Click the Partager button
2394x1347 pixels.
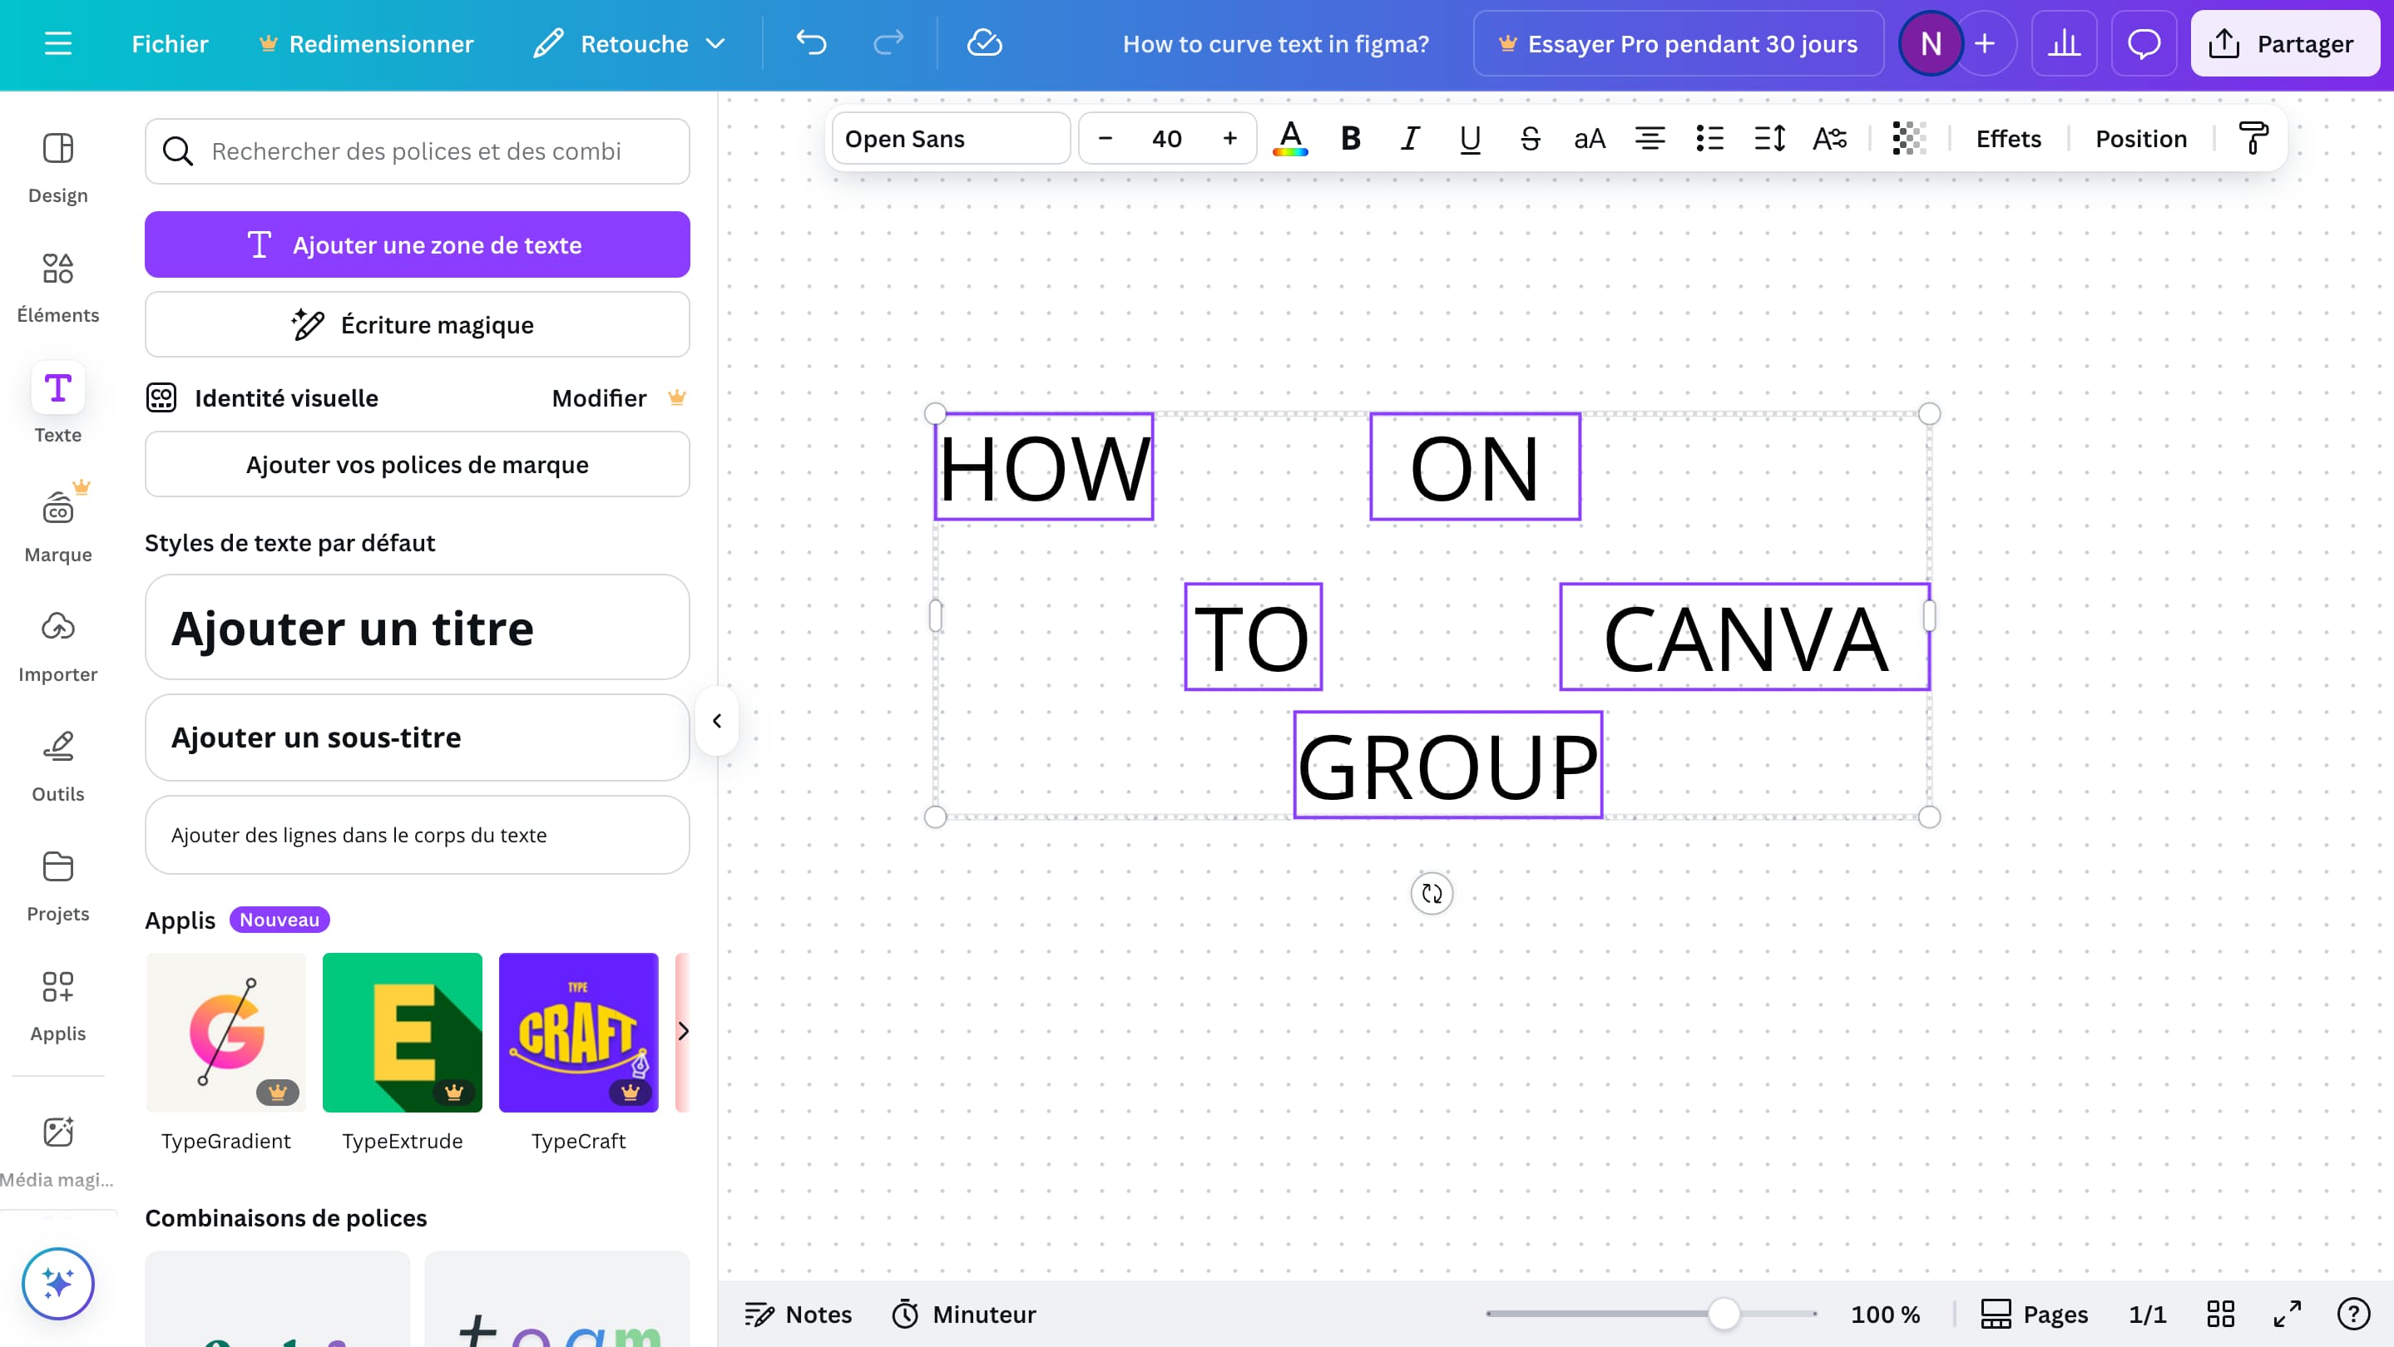[x=2284, y=44]
